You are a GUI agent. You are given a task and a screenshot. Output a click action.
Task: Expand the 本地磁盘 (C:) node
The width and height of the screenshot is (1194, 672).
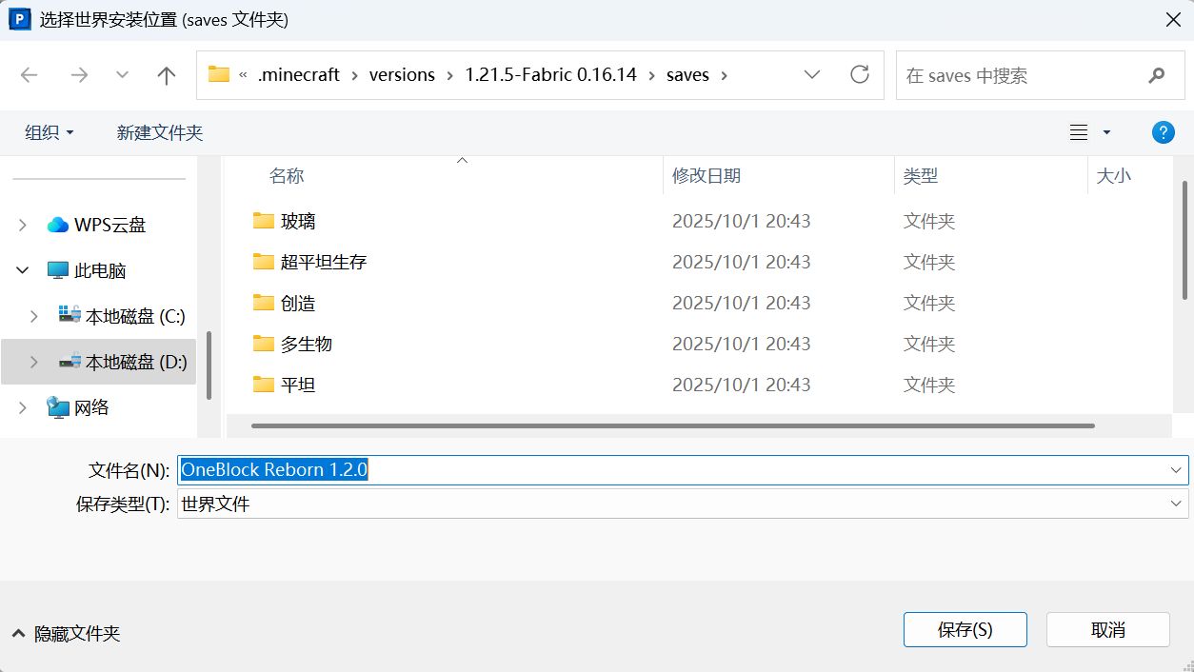coord(34,316)
